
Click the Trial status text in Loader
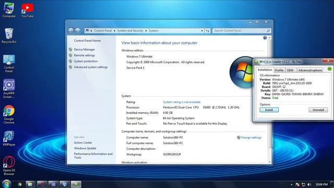[275, 98]
